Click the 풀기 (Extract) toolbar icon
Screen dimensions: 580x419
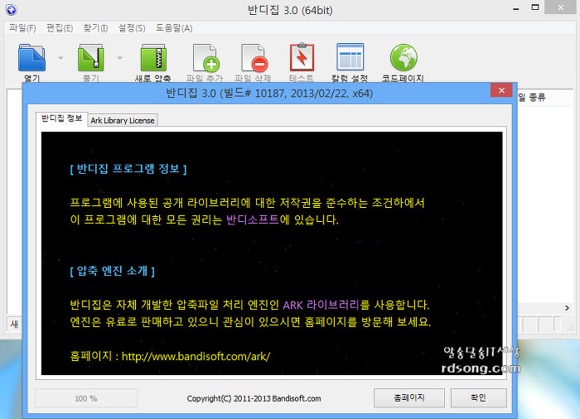(90, 58)
